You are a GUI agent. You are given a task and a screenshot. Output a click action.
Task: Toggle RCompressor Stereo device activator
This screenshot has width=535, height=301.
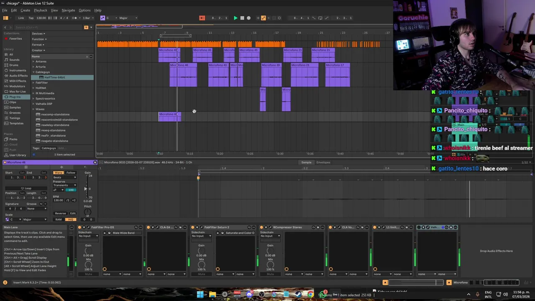click(262, 227)
